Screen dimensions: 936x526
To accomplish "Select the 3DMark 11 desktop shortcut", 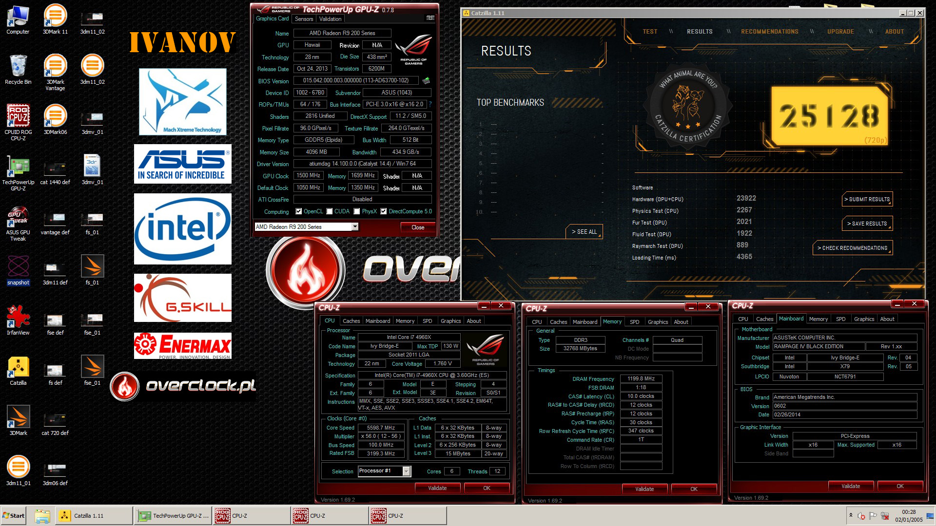I will click(x=55, y=19).
